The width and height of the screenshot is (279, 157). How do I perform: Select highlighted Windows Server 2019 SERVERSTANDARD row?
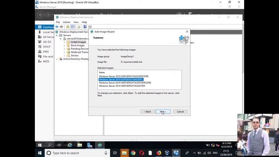(x=121, y=79)
